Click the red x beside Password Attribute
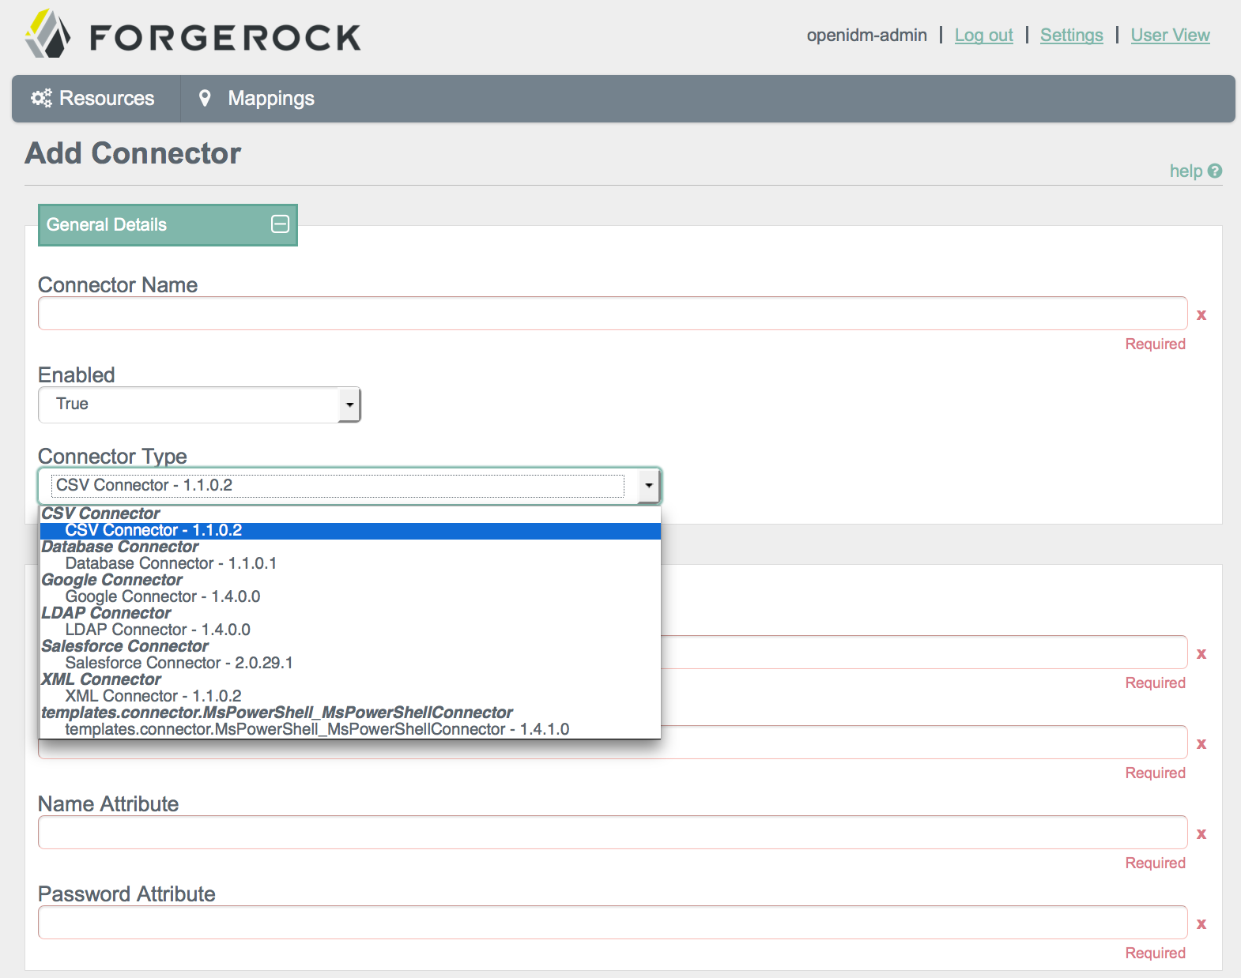This screenshot has width=1241, height=978. pos(1201,923)
